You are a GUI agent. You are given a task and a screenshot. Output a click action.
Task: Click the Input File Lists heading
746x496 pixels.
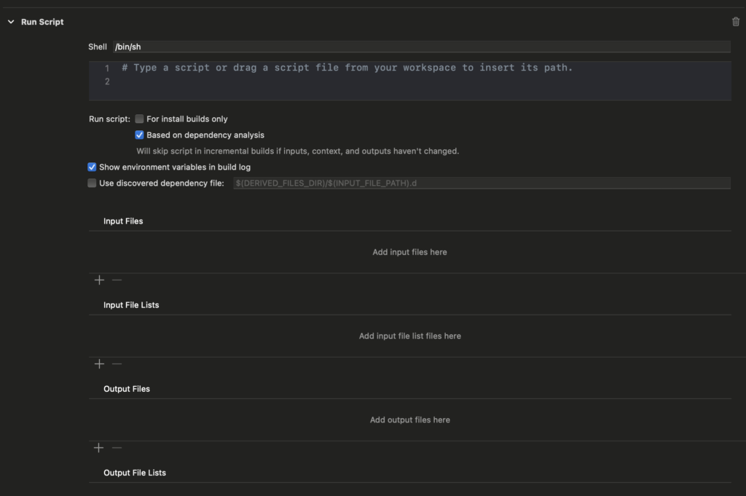tap(131, 305)
